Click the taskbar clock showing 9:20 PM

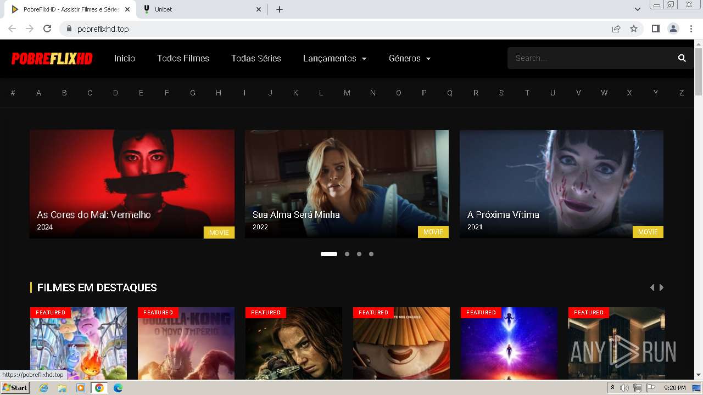point(674,388)
